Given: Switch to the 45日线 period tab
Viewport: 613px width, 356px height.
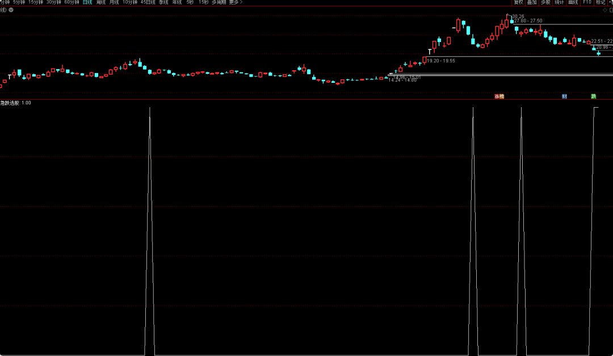Looking at the screenshot, I should pyautogui.click(x=148, y=2).
